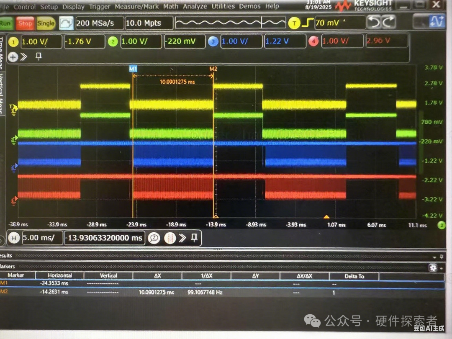
Task: Select channel 3 offset 1.22 V field
Action: [285, 41]
